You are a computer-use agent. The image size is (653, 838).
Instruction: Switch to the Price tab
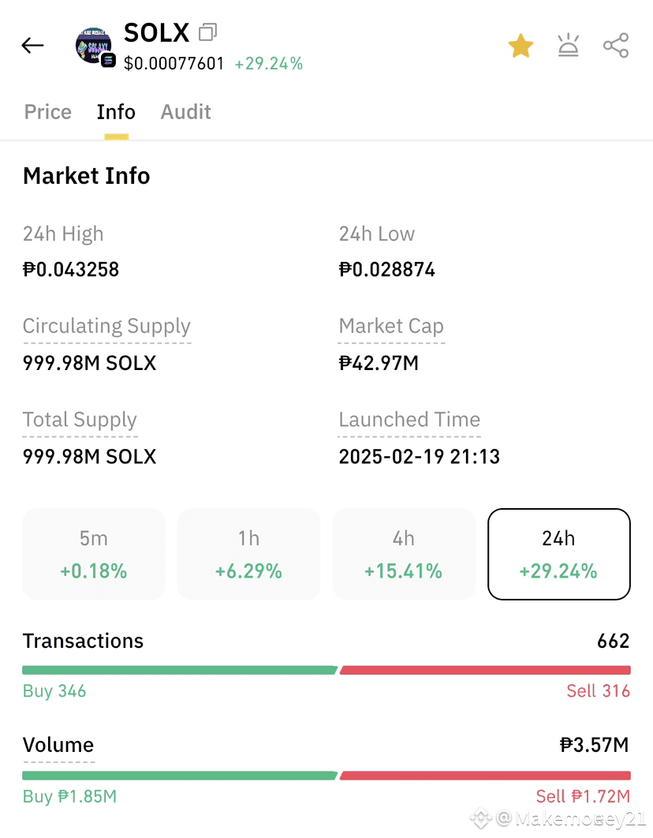click(47, 112)
